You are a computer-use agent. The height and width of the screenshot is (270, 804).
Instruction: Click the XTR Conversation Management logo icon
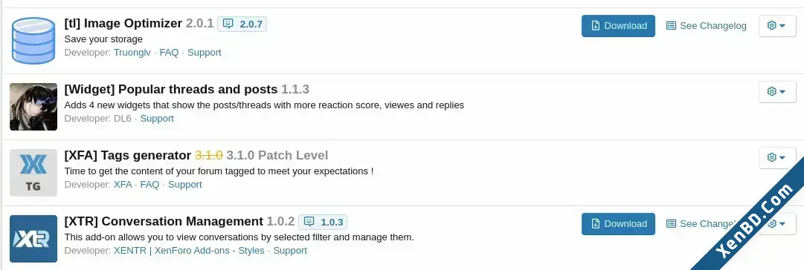point(33,239)
